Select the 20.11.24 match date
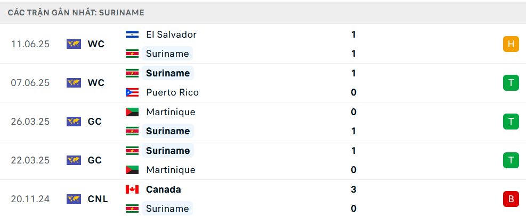Screen dimensions: 526x216 click(x=30, y=200)
